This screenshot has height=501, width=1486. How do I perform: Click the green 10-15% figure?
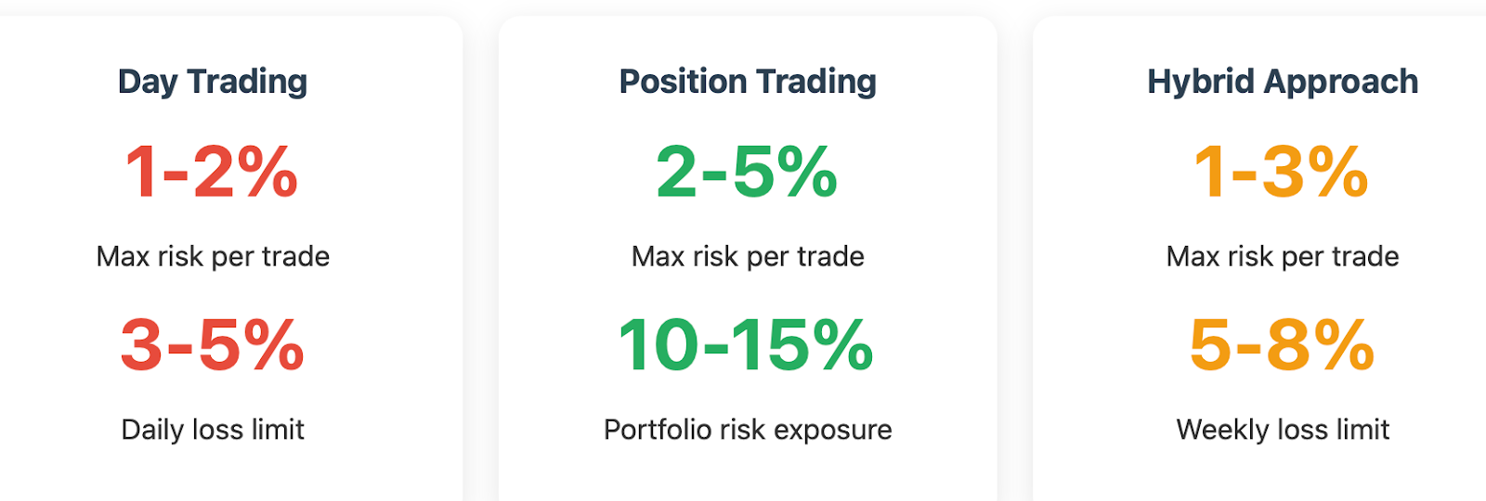pyautogui.click(x=747, y=345)
